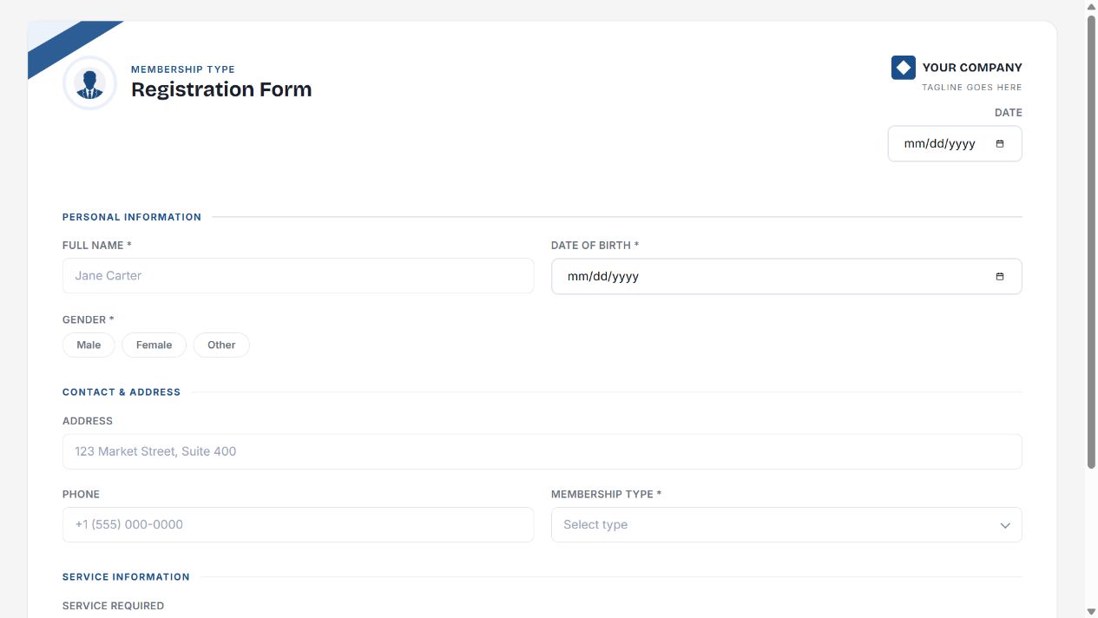The width and height of the screenshot is (1098, 618).
Task: Click the Membership Type dropdown chevron
Action: click(x=1005, y=525)
